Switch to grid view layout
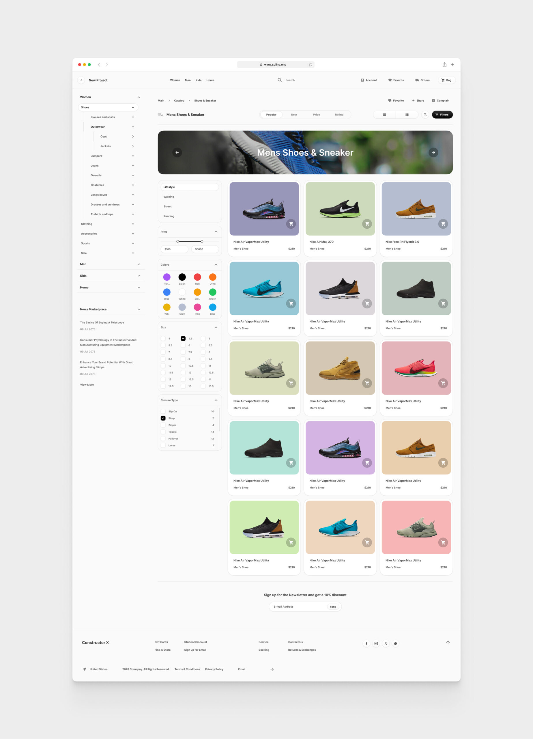 [384, 115]
